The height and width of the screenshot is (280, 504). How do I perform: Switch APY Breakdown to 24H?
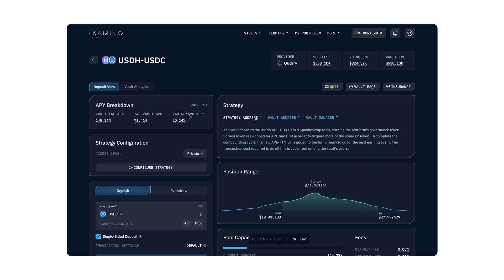[194, 105]
